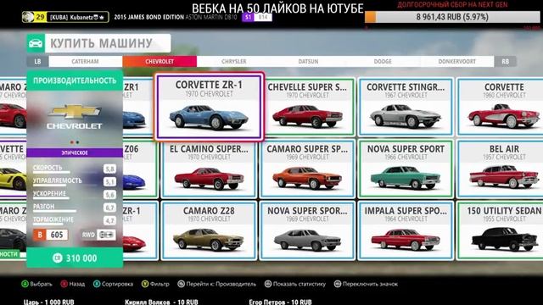Click the Царь - 1 000 RUB donor text

coord(49,302)
